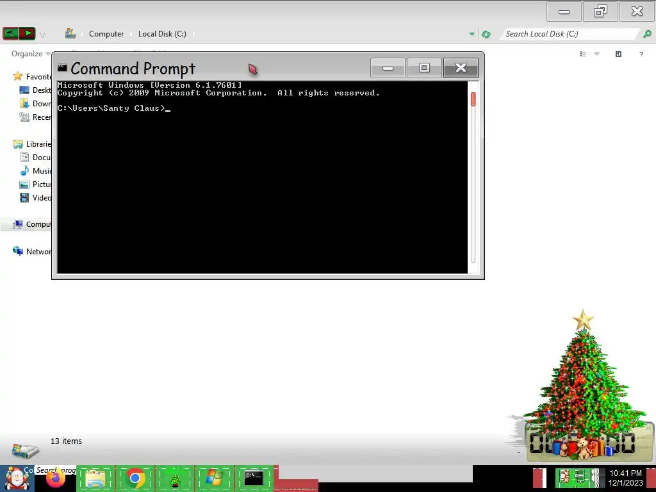Open the clock showing 10:41 PM
656x492 pixels.
click(x=625, y=478)
